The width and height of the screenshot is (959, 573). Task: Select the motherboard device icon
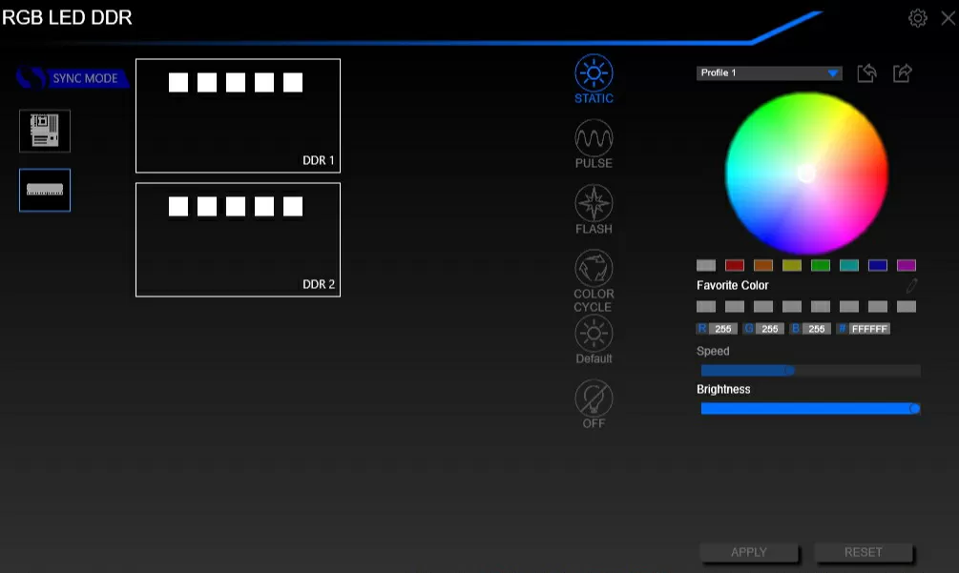pyautogui.click(x=45, y=131)
